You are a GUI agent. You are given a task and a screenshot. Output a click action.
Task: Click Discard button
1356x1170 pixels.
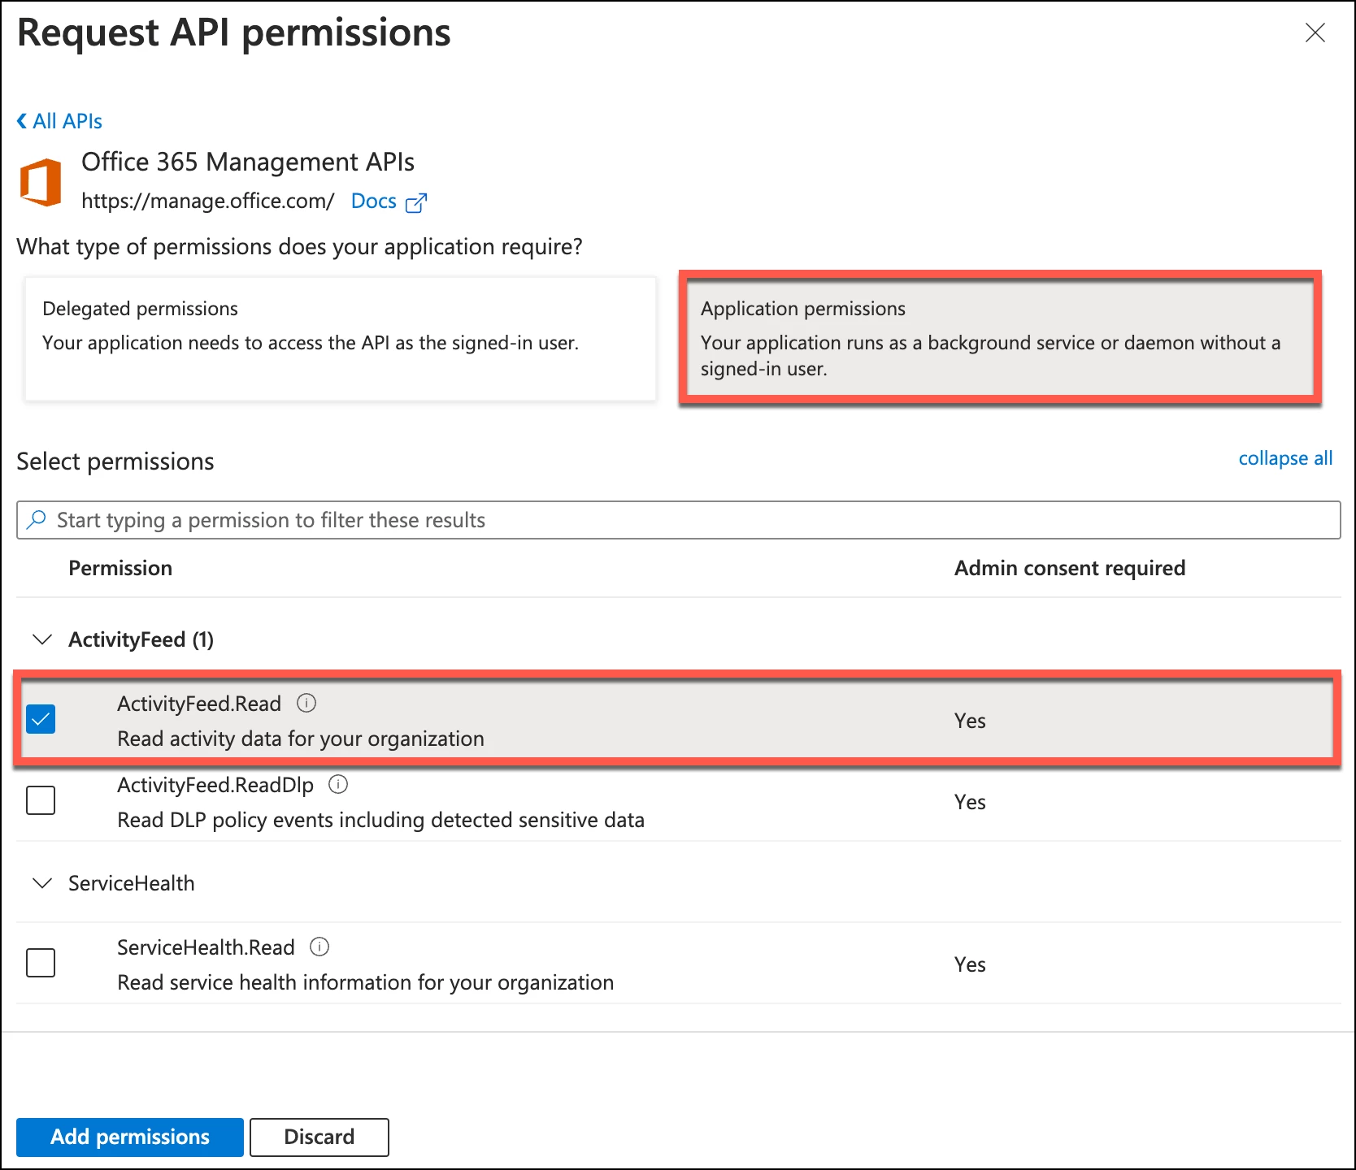(319, 1137)
